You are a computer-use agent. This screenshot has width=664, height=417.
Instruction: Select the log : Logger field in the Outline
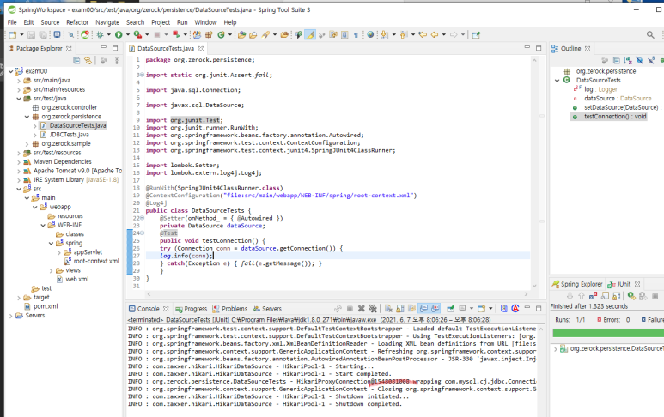point(600,89)
